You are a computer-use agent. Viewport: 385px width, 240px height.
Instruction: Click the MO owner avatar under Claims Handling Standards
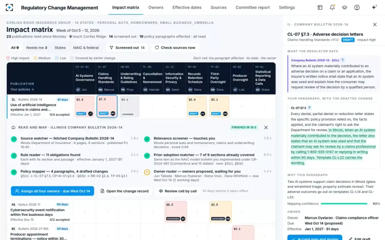point(100,90)
